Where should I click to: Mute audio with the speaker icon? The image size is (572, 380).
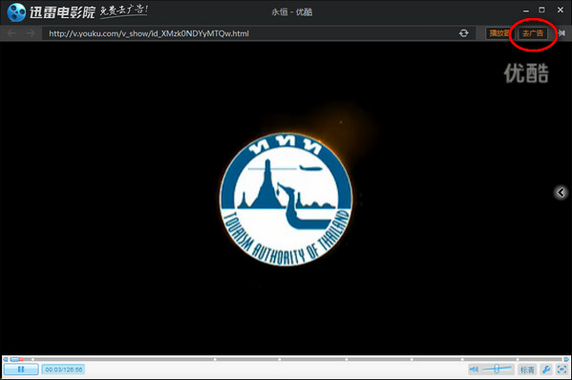[474, 369]
